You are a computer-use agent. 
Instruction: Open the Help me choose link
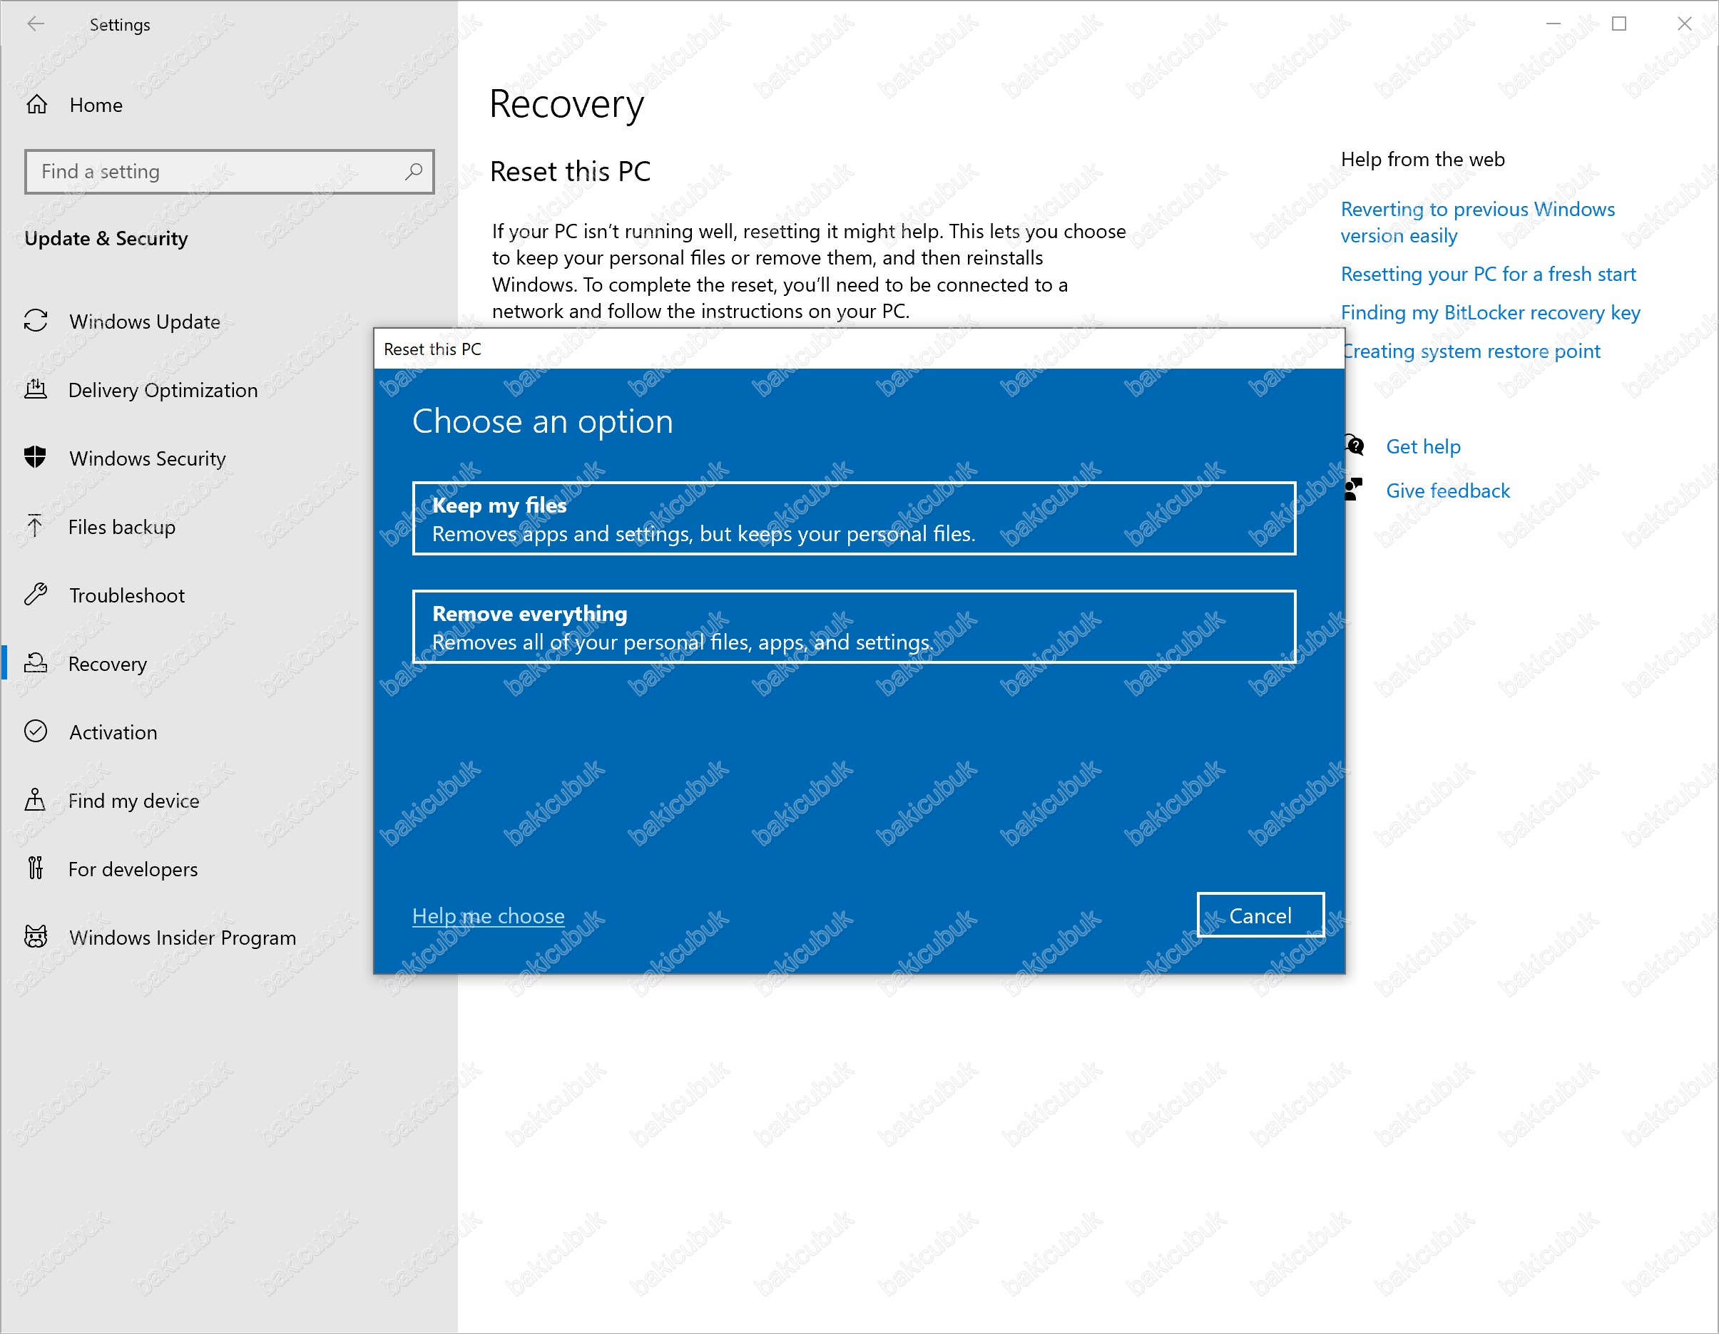488,915
